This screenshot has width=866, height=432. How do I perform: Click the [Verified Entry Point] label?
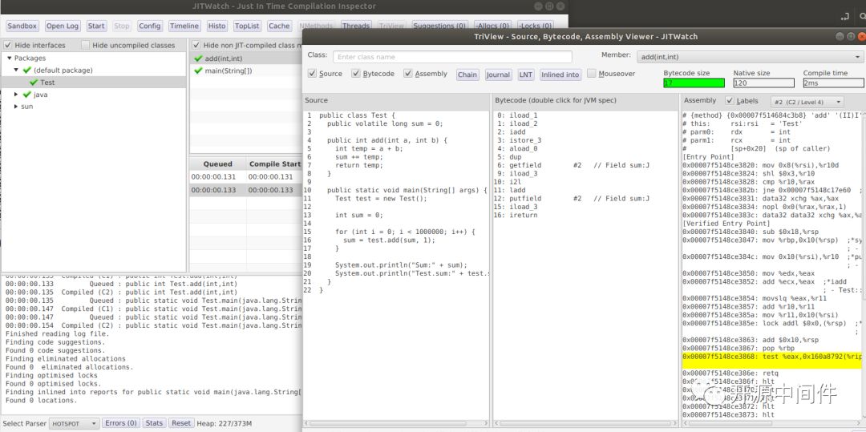[726, 224]
